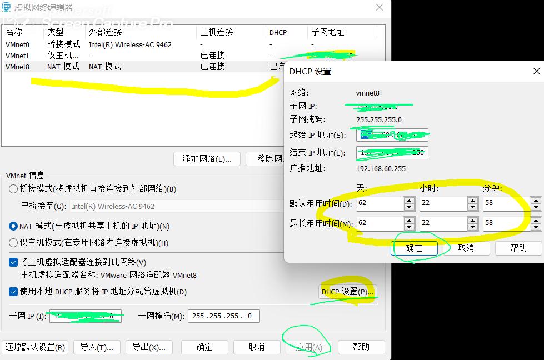Click the 应用(A) button

[308, 347]
